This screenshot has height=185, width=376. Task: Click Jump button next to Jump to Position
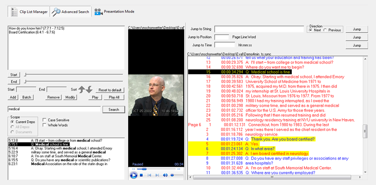(357, 37)
